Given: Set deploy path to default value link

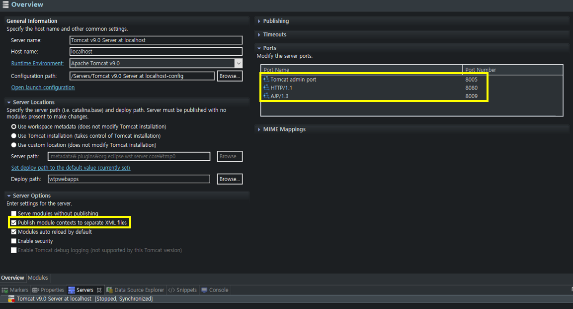Looking at the screenshot, I should coord(71,168).
